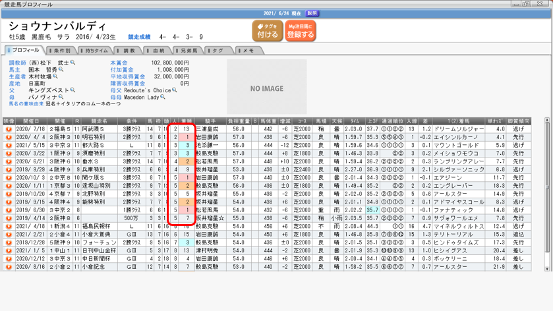Click magnifier icon beside dam バノヴィナ
Viewport: 553px width, 311px height.
pyautogui.click(x=61, y=97)
